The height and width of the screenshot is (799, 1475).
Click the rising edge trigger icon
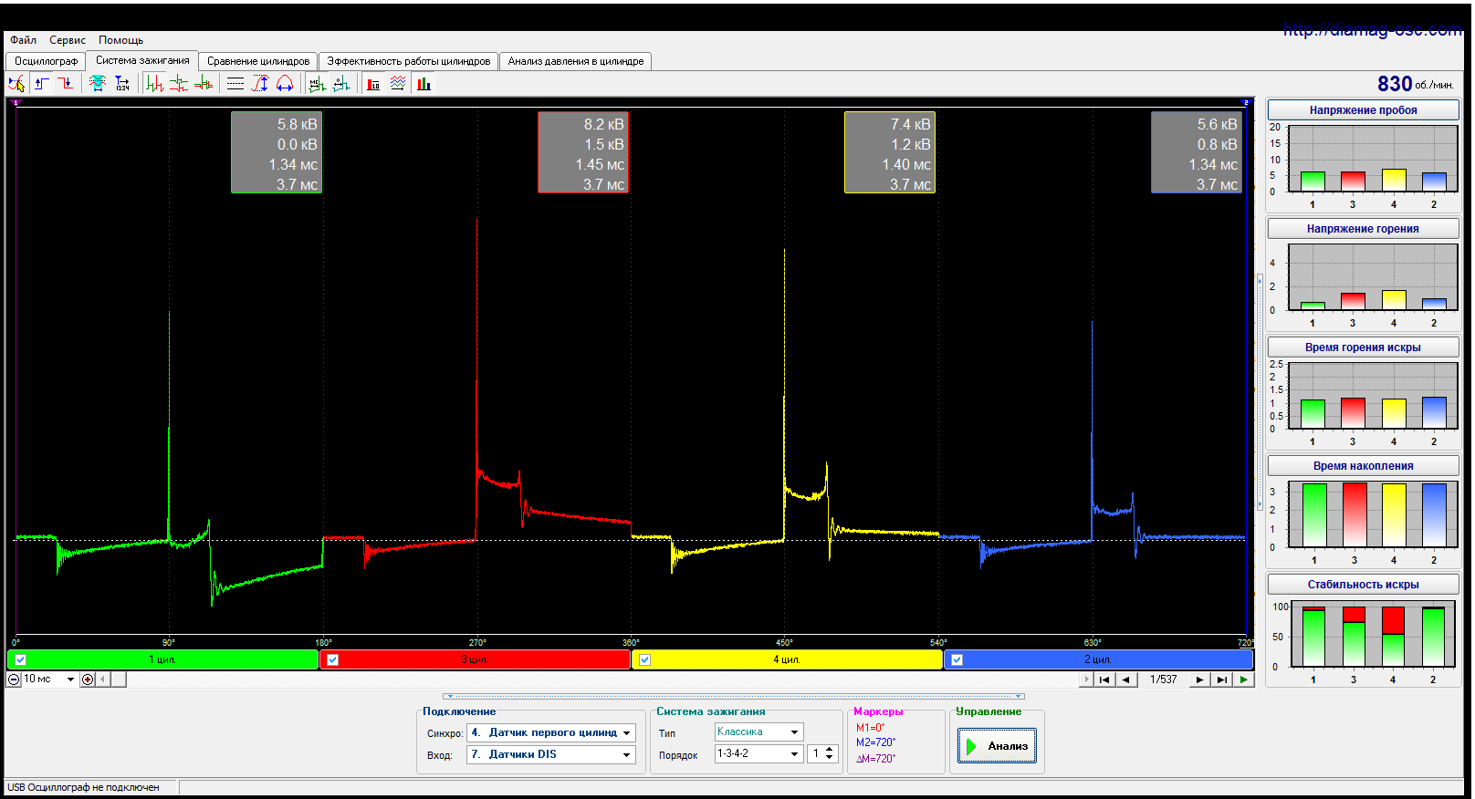coord(42,84)
